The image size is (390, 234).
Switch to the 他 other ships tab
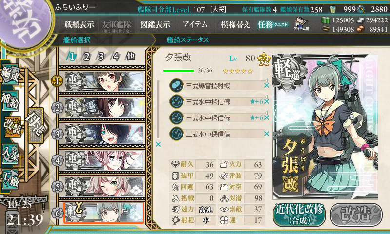click(130, 57)
